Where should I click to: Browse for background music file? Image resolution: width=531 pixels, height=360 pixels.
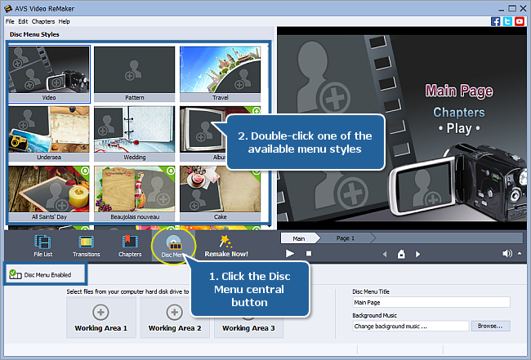coord(490,327)
